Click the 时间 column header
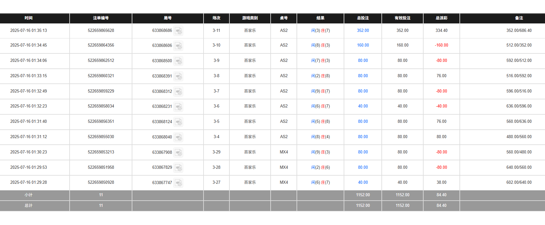Image resolution: width=545 pixels, height=225 pixels. point(28,18)
